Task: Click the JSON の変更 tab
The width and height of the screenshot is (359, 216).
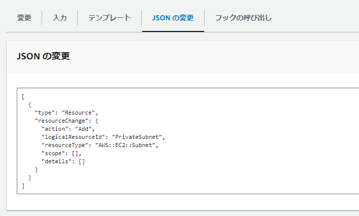Action: click(x=173, y=18)
